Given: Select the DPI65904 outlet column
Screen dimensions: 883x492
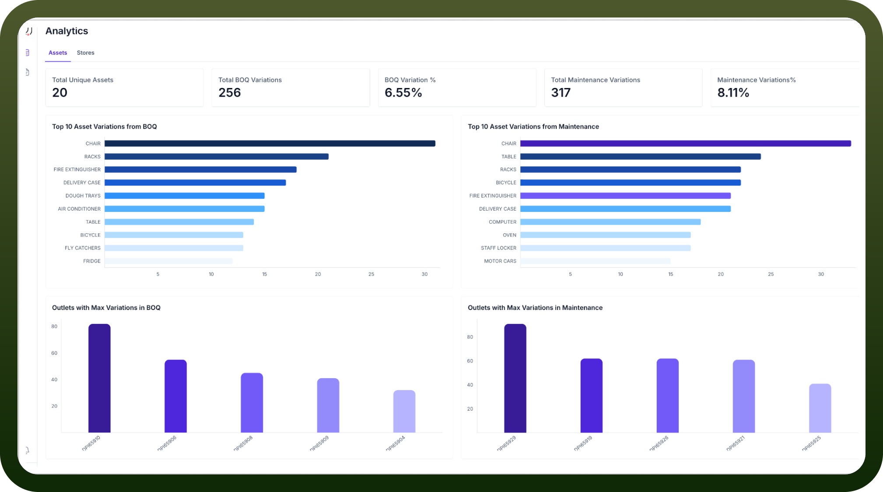Looking at the screenshot, I should coord(404,411).
